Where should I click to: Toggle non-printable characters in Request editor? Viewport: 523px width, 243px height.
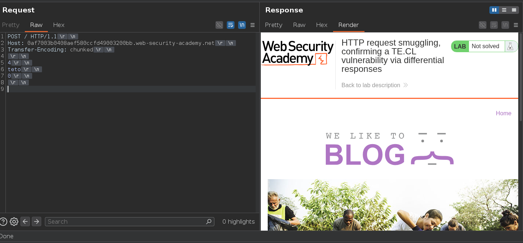tap(242, 25)
